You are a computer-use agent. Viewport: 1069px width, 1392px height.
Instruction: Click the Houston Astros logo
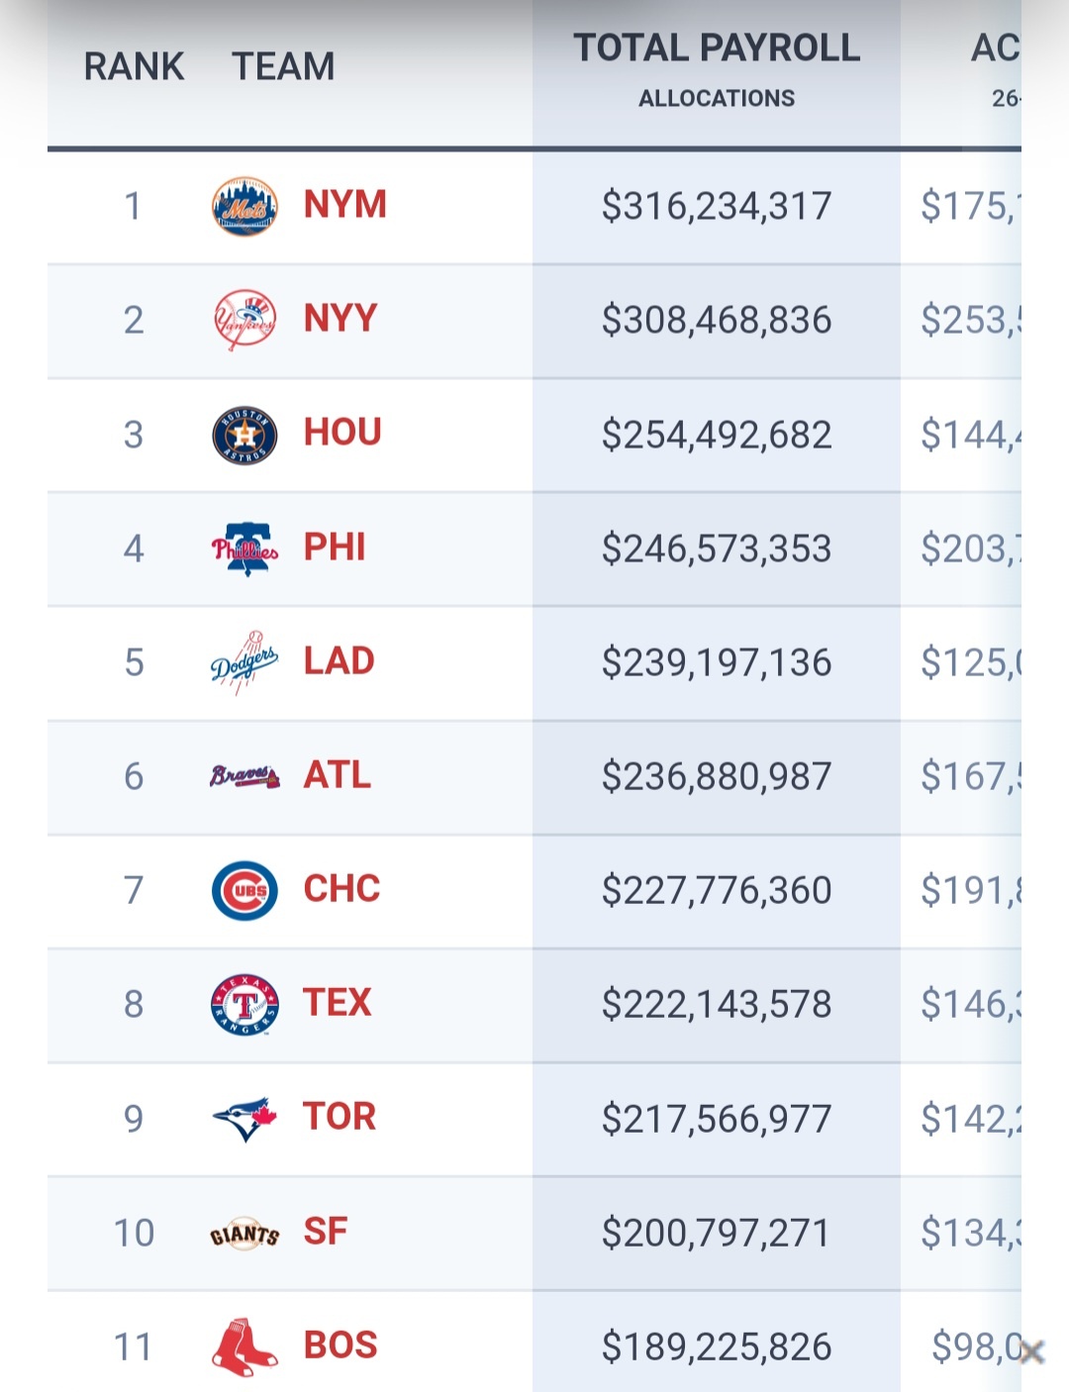pos(244,435)
